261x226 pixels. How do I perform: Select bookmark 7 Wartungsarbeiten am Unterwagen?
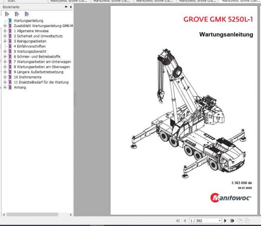click(x=42, y=62)
